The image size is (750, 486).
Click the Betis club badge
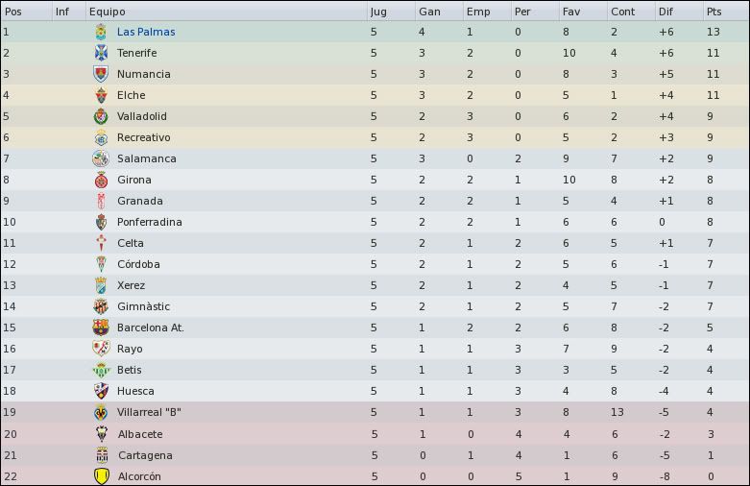(x=101, y=370)
